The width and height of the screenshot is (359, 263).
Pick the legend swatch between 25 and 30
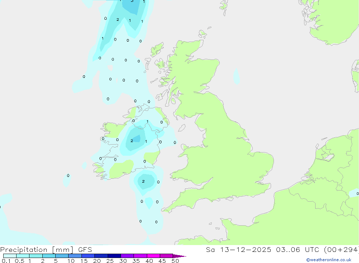point(114,256)
